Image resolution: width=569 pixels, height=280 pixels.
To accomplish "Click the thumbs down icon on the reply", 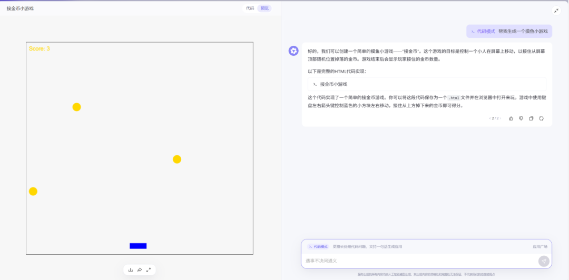I will [x=521, y=118].
